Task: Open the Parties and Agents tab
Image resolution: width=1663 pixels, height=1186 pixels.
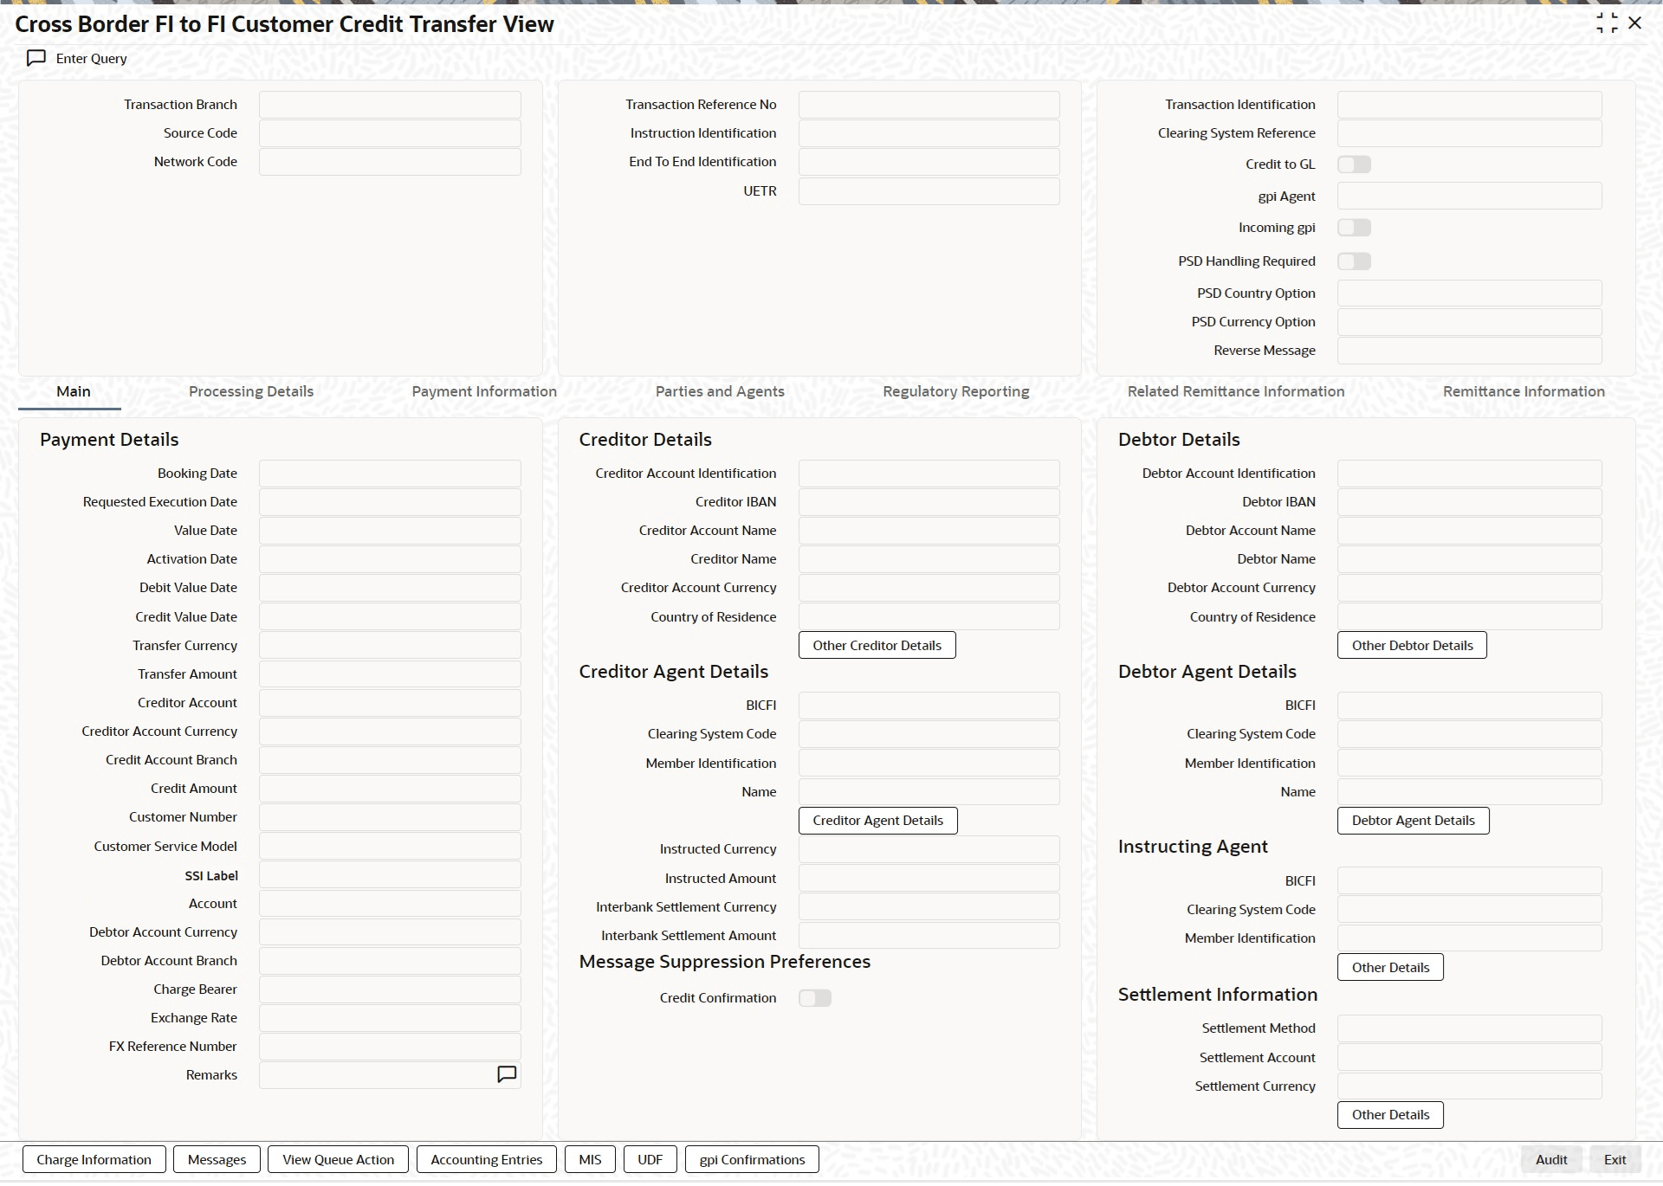Action: (720, 391)
